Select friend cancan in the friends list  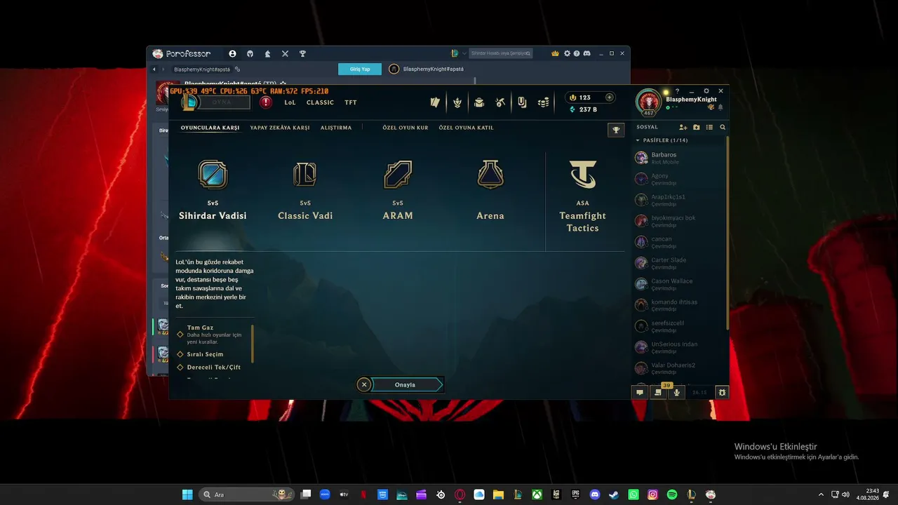tap(679, 242)
